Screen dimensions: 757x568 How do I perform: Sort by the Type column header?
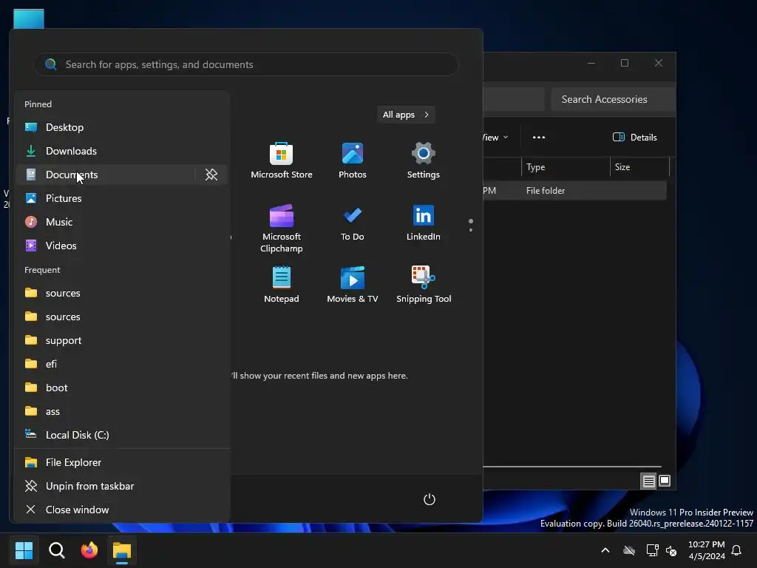pyautogui.click(x=566, y=166)
